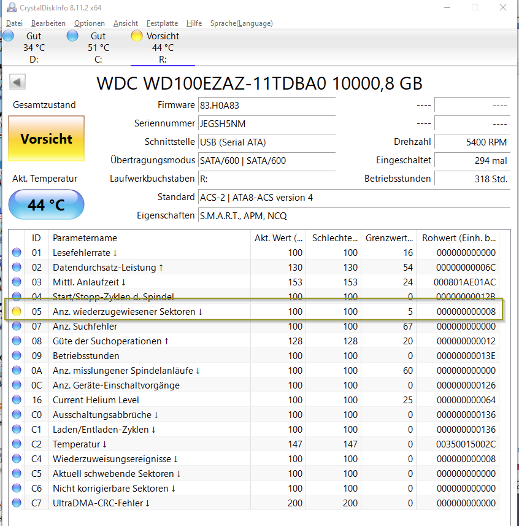Open the Ansicht menu
The image size is (519, 526).
(126, 23)
